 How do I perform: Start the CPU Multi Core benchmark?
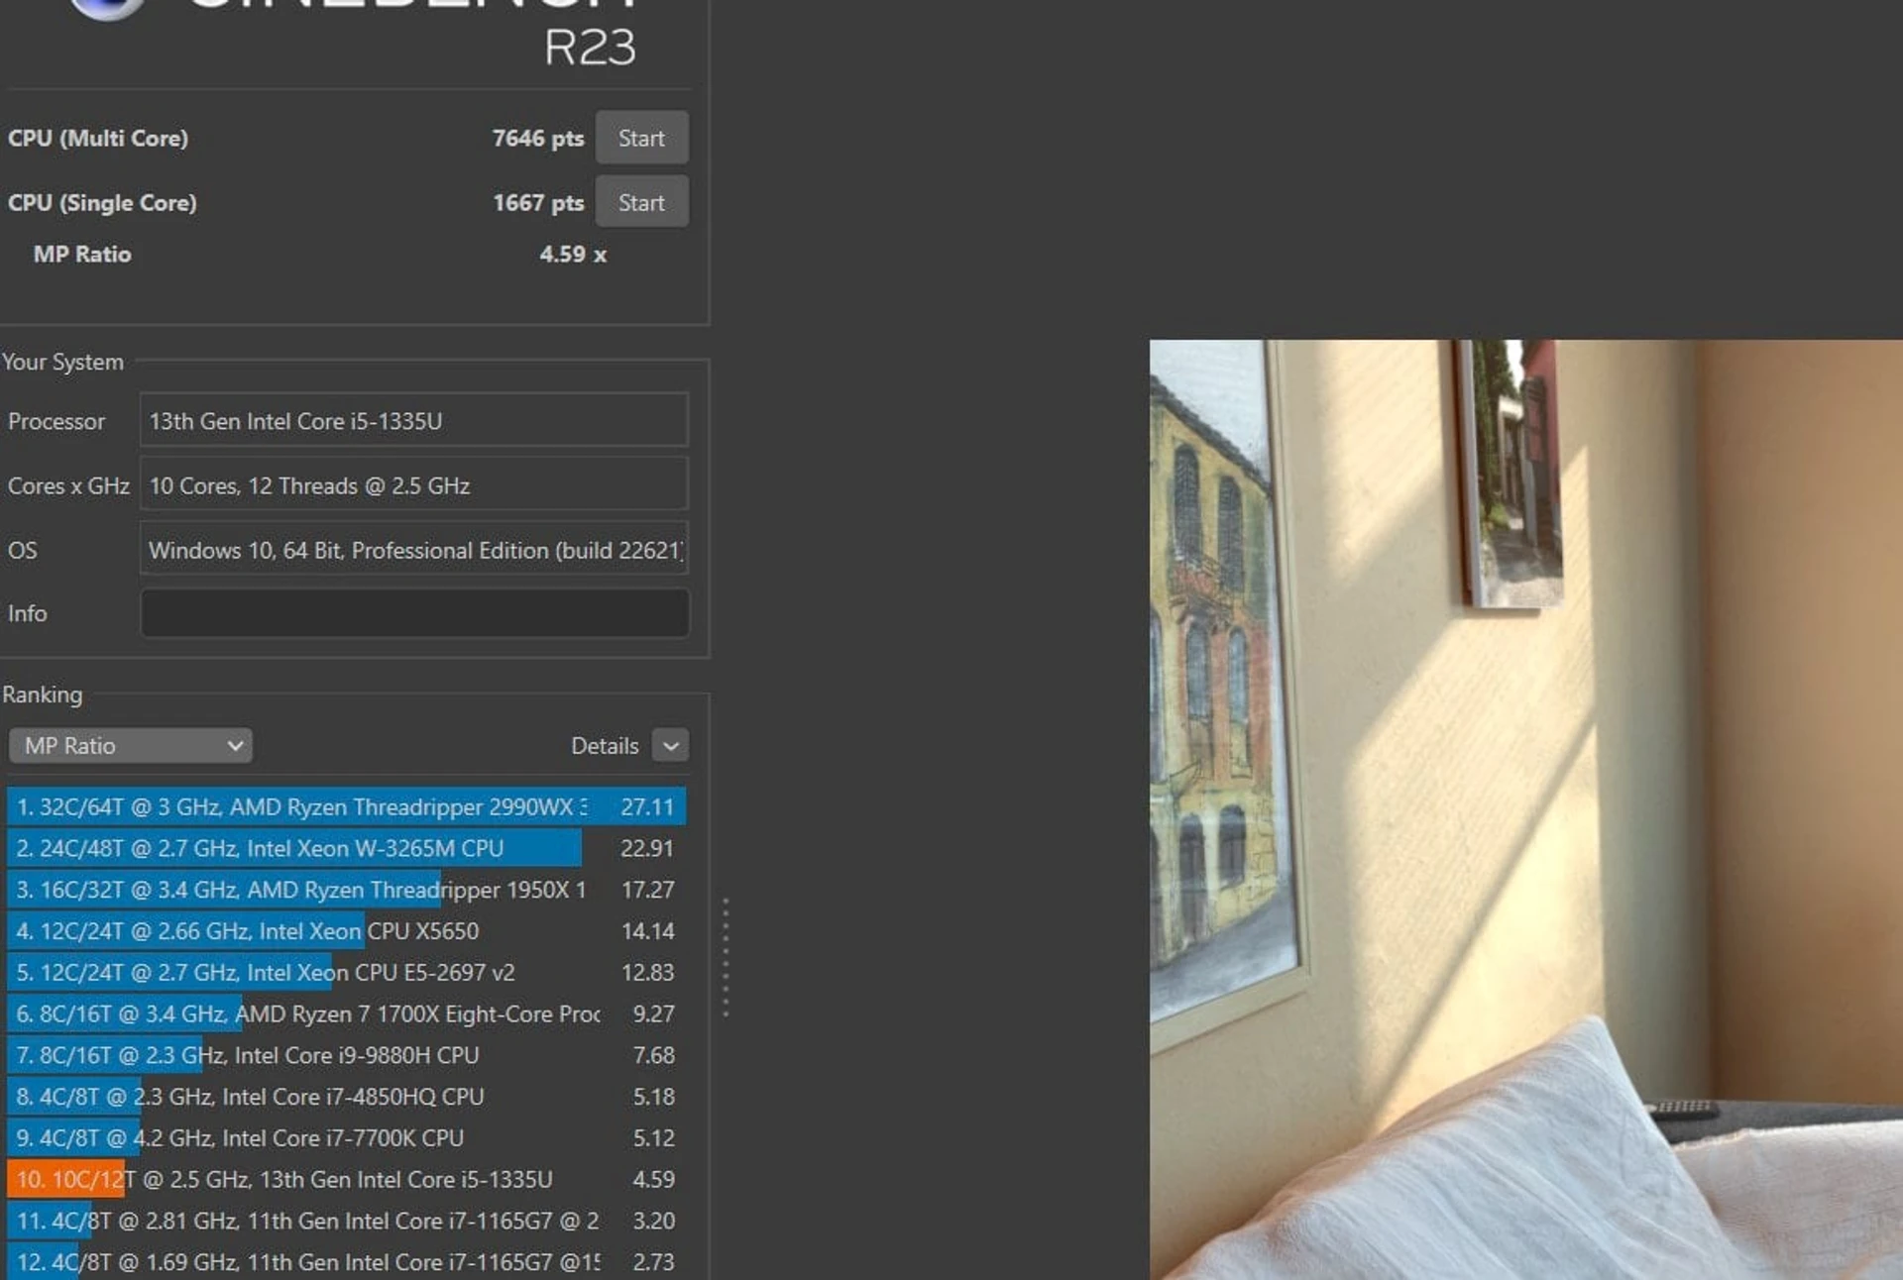[x=641, y=138]
